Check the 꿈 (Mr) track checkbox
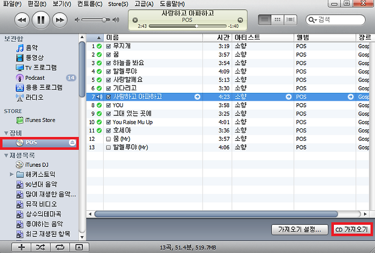The height and width of the screenshot is (253, 375). point(108,139)
